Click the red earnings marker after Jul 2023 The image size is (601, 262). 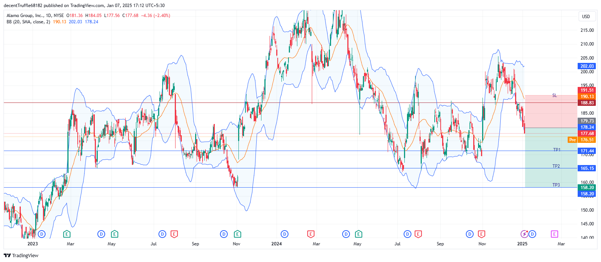pos(174,234)
